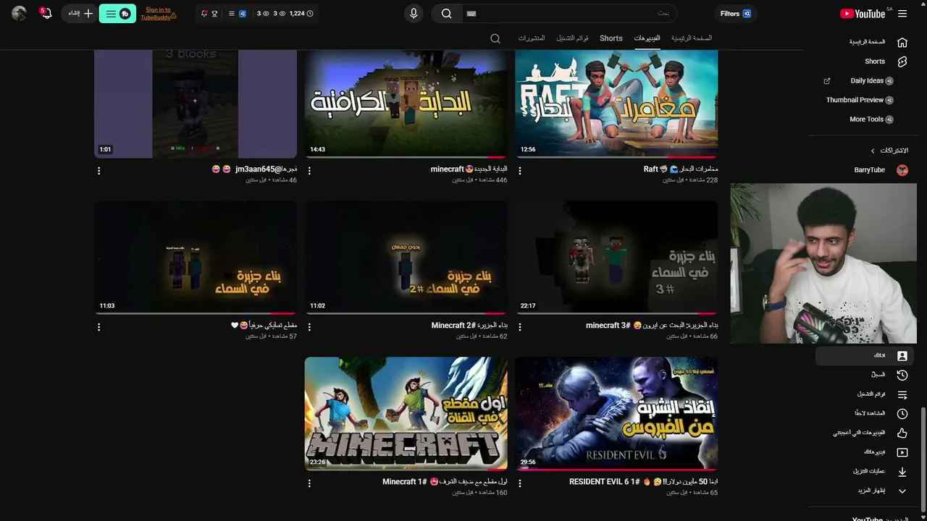Click the search magnifier button
The width and height of the screenshot is (927, 521).
447,14
